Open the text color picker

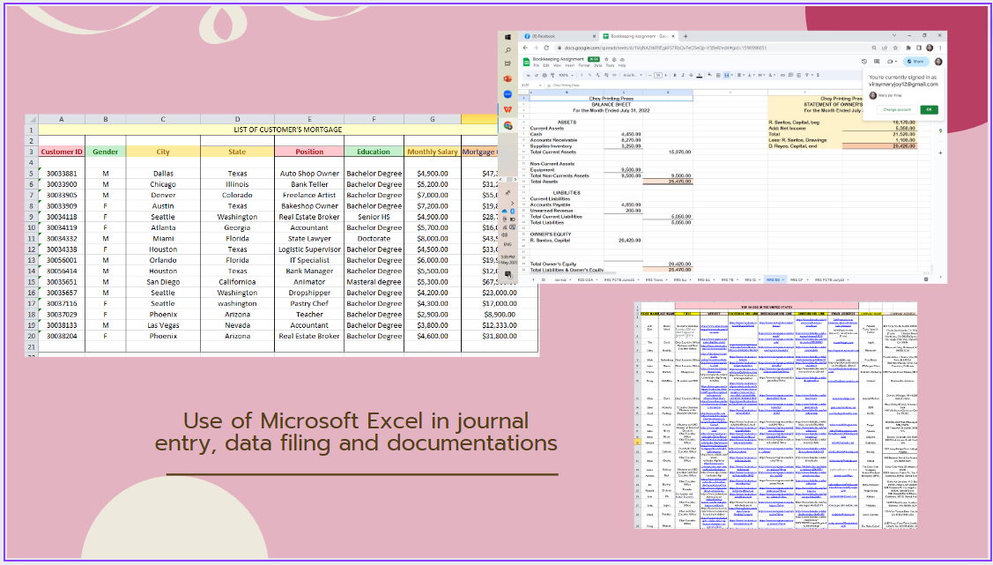700,75
